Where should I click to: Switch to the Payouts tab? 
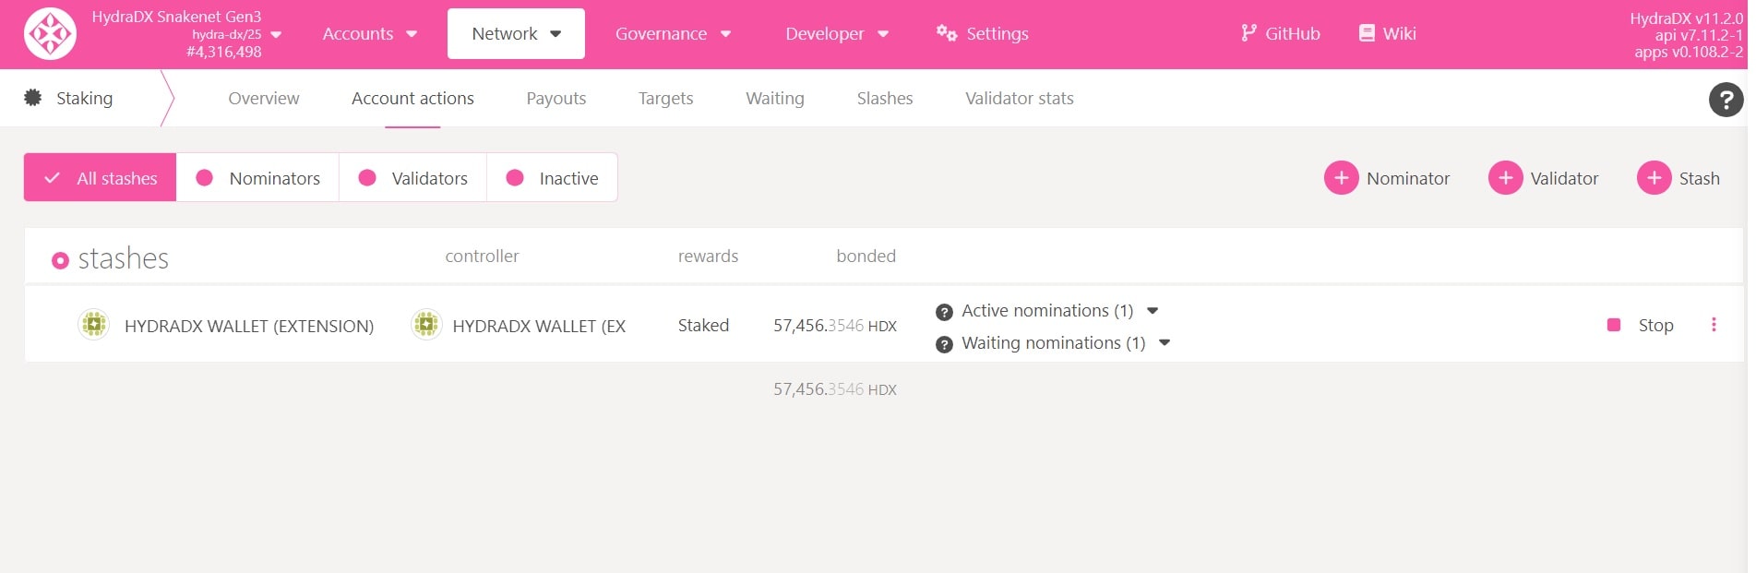pos(555,99)
